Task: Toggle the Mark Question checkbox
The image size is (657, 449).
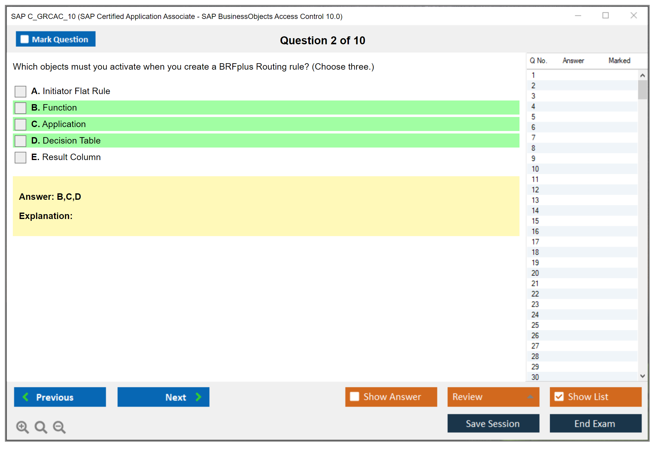Action: (x=24, y=39)
